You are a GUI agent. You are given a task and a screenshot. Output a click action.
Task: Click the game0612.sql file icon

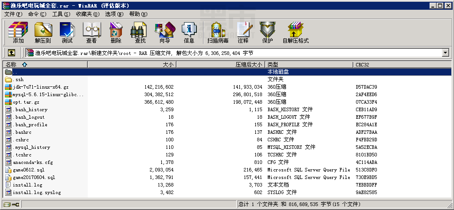pyautogui.click(x=8, y=170)
